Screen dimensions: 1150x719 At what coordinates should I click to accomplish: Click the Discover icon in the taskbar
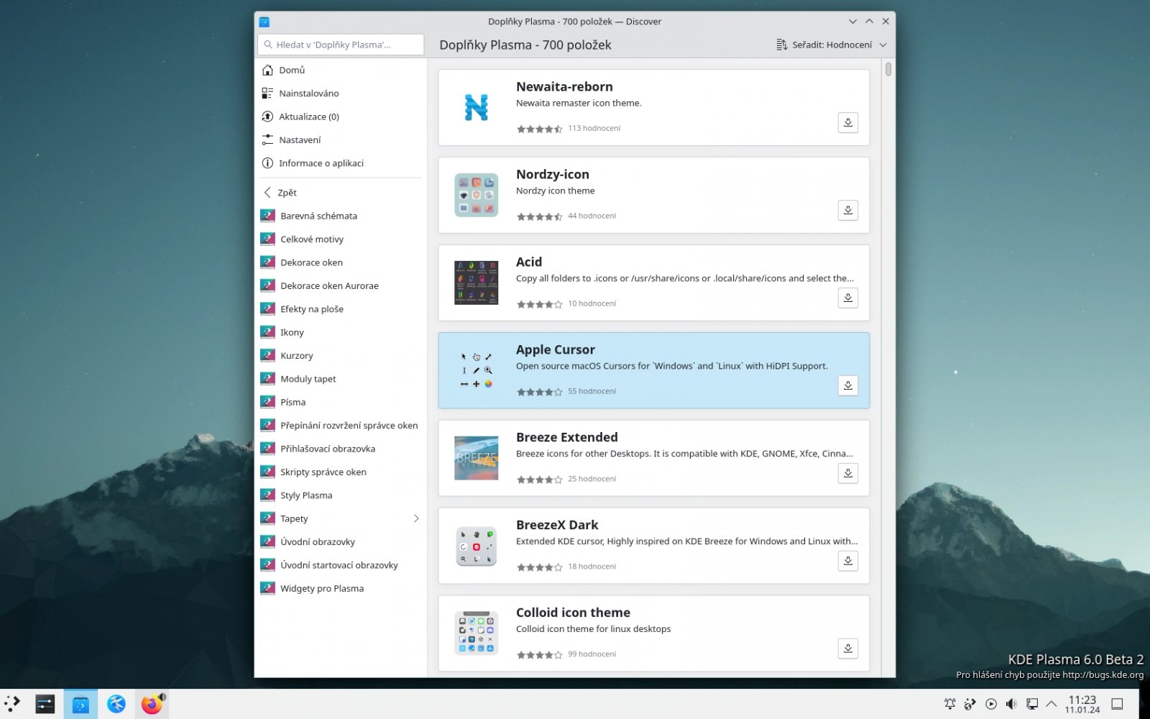point(80,704)
